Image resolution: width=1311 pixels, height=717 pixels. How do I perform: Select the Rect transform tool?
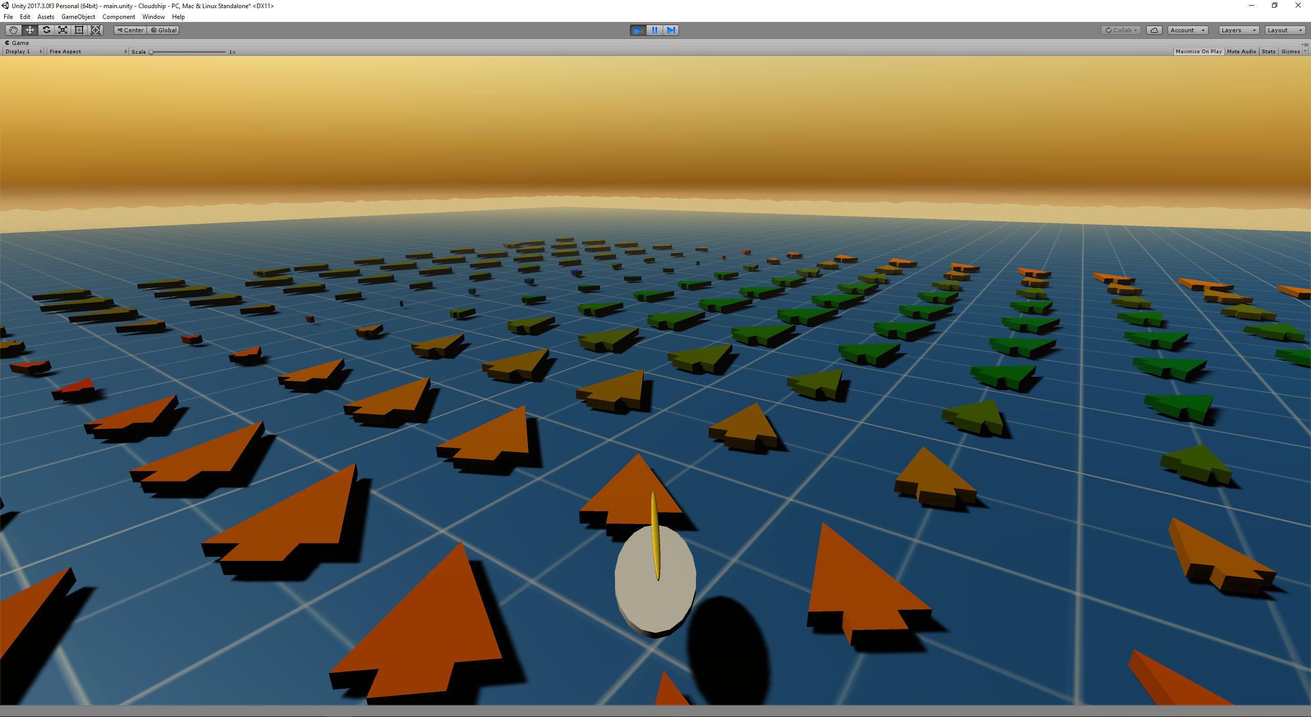point(79,30)
